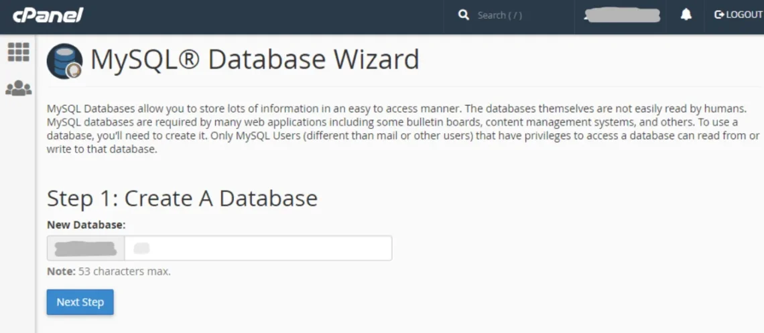The height and width of the screenshot is (333, 764).
Task: Click the greyed database prefix box
Action: coord(85,248)
